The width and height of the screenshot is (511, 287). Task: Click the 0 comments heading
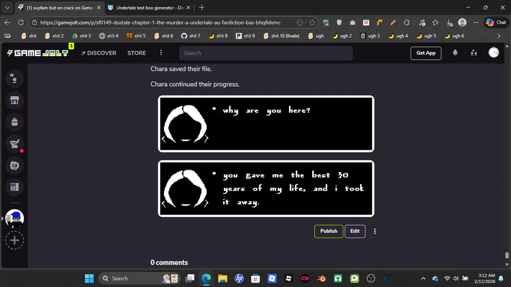[x=169, y=263]
